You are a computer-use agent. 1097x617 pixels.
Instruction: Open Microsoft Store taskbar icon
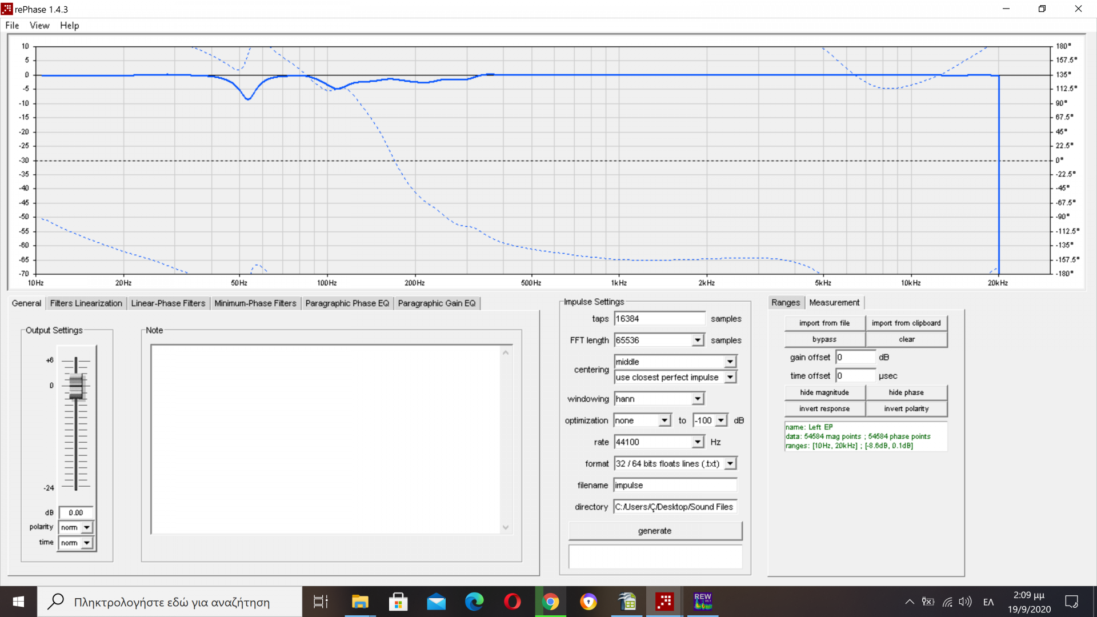click(398, 602)
